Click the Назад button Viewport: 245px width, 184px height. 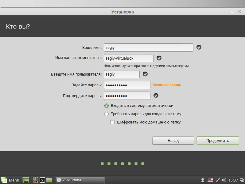[x=173, y=141]
